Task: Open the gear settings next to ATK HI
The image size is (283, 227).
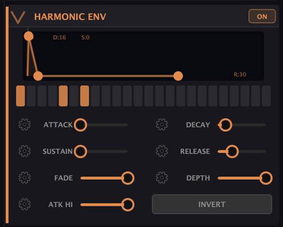Action: 25,204
